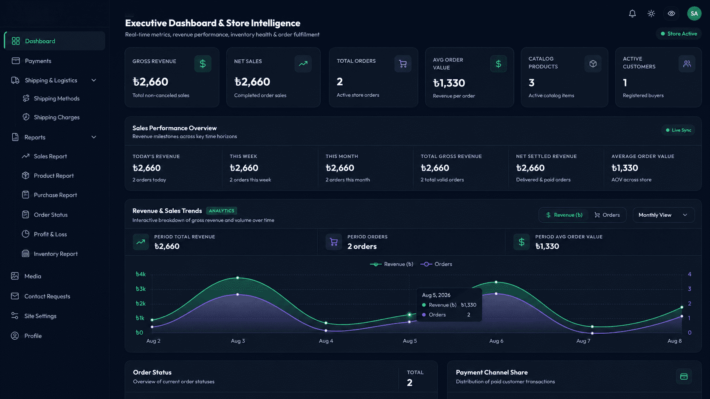This screenshot has height=399, width=710.
Task: Toggle Revenue (৳) legend series
Action: (392, 264)
